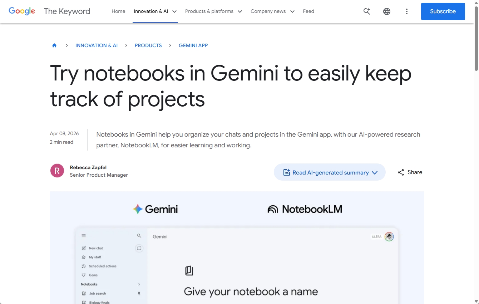Click the share network icon

401,172
